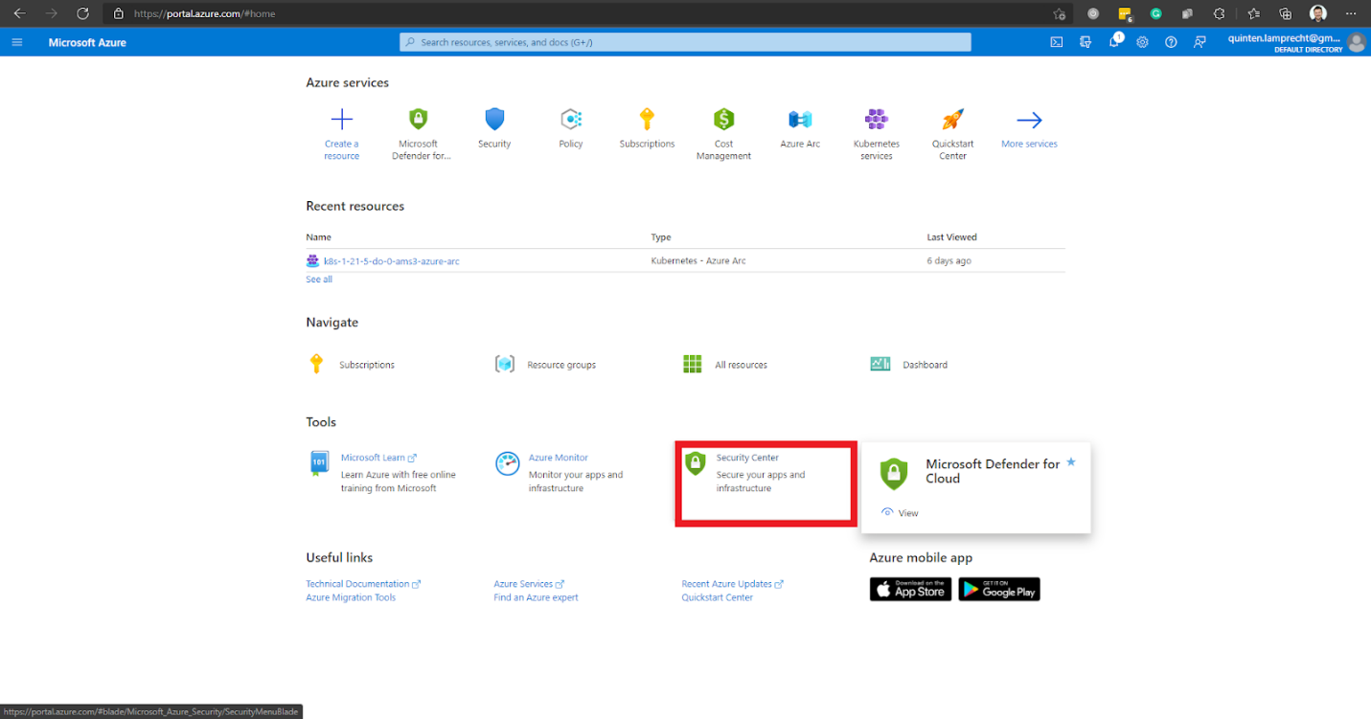Open the browser Collections icon
The image size is (1371, 719).
(1286, 13)
